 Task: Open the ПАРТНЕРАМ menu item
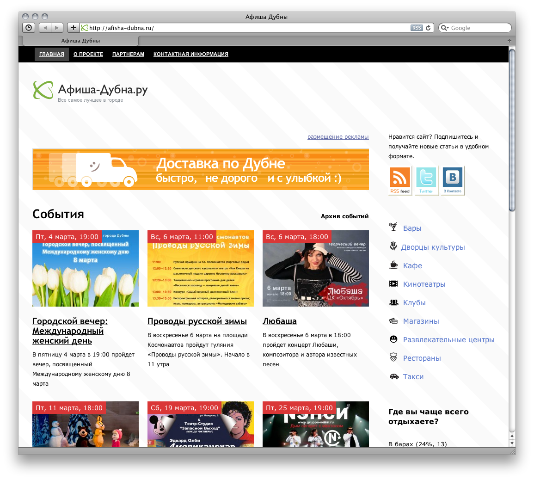129,54
